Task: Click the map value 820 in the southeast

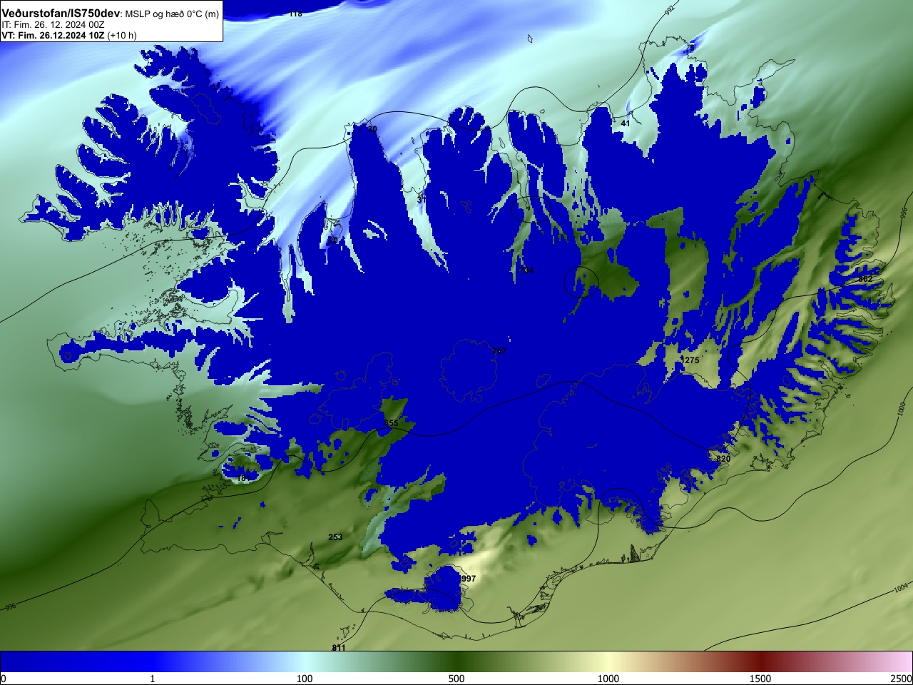Action: click(723, 459)
